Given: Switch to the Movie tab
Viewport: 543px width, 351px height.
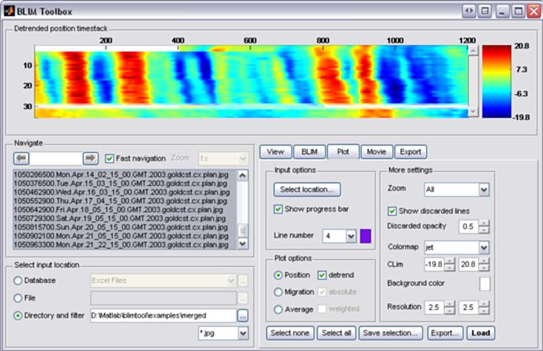Looking at the screenshot, I should tap(376, 152).
